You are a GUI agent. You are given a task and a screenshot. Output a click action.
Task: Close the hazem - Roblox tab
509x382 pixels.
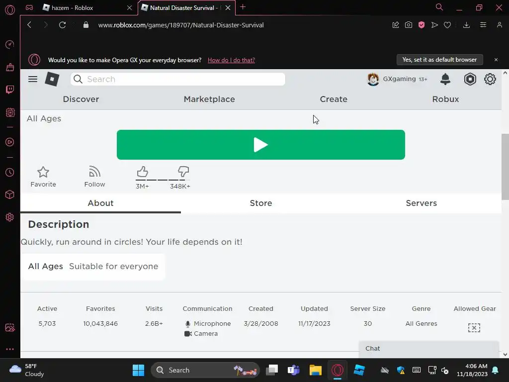click(130, 8)
